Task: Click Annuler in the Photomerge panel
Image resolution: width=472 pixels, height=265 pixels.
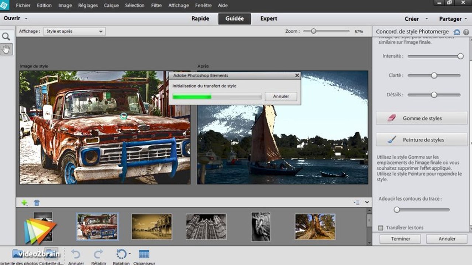Action: tap(447, 239)
